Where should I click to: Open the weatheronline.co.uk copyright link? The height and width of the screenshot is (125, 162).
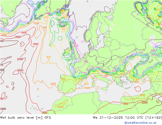click(x=141, y=123)
